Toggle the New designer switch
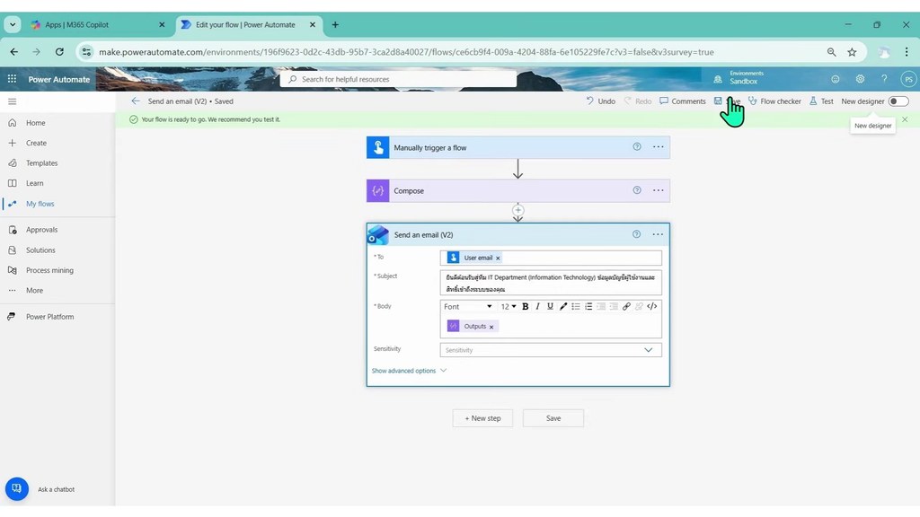Image resolution: width=920 pixels, height=517 pixels. pyautogui.click(x=898, y=101)
